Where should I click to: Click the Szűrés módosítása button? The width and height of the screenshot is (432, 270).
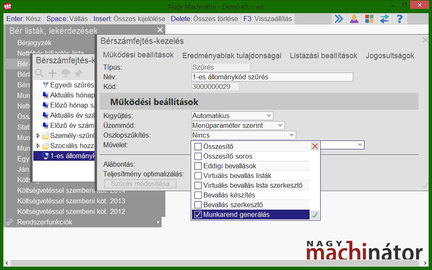click(x=140, y=184)
